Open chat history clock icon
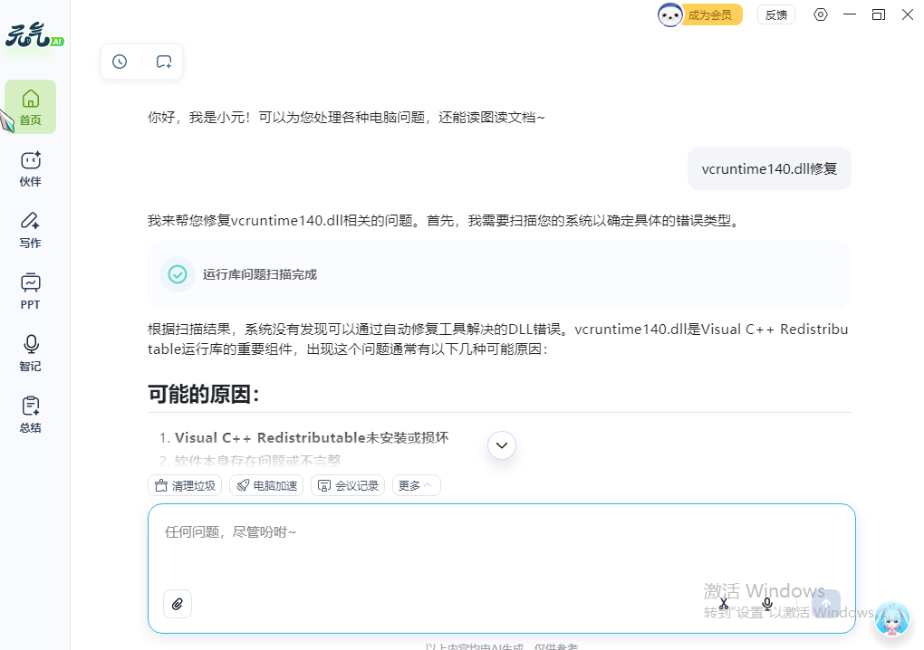The image size is (924, 650). pos(120,62)
